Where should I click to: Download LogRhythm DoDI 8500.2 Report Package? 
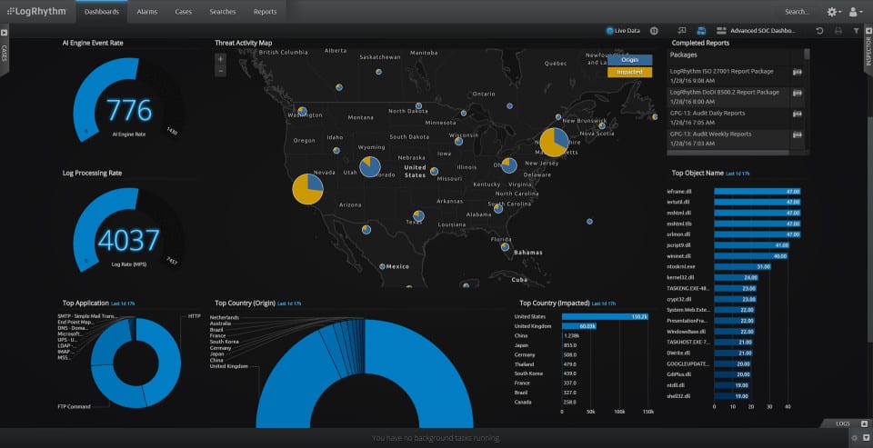coord(797,93)
